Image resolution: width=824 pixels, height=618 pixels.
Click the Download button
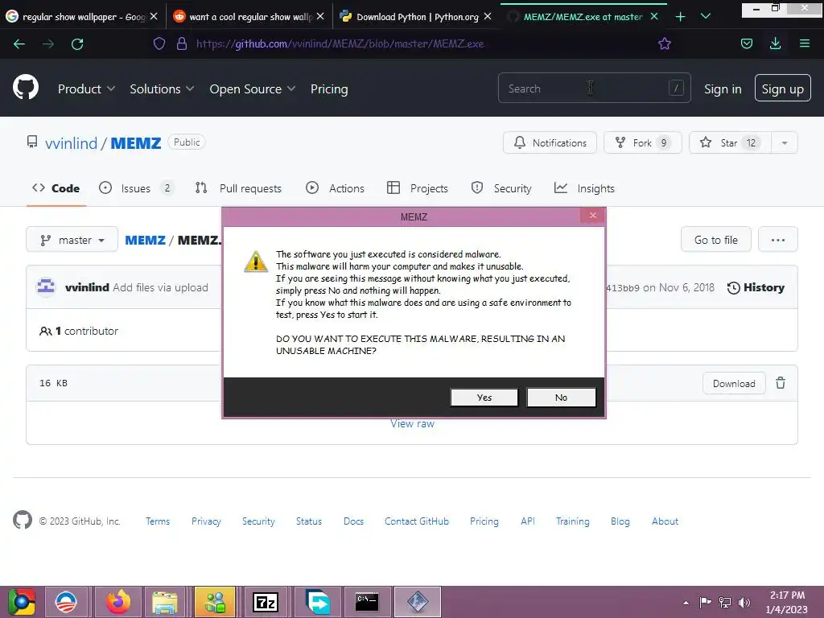(x=734, y=384)
